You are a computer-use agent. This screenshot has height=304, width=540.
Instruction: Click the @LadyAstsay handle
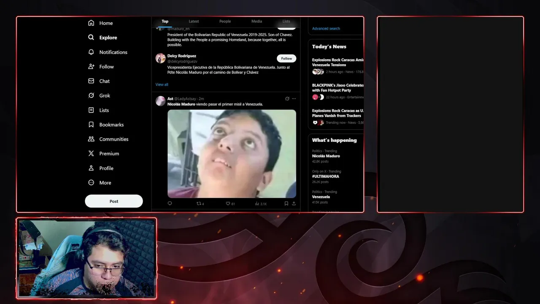point(185,99)
